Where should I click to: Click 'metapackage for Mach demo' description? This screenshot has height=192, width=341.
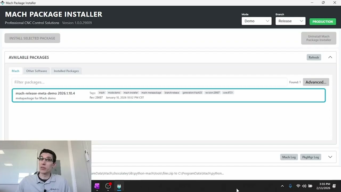click(36, 98)
